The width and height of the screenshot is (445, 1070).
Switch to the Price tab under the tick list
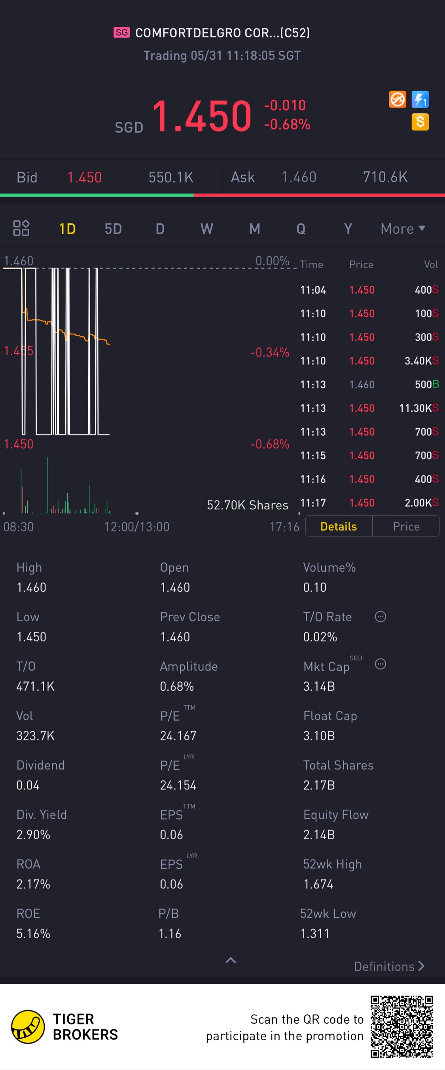point(406,526)
